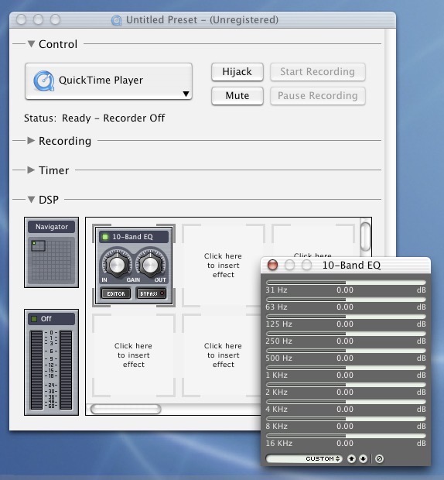
Task: Click the 10-Band EQ module title bar
Action: (134, 237)
